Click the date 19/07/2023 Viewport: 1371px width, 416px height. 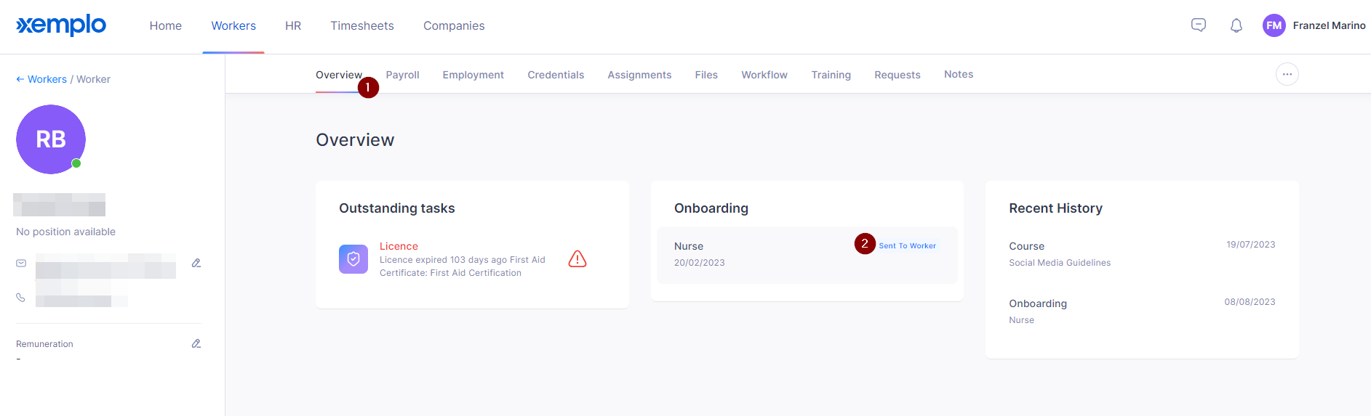pyautogui.click(x=1250, y=245)
